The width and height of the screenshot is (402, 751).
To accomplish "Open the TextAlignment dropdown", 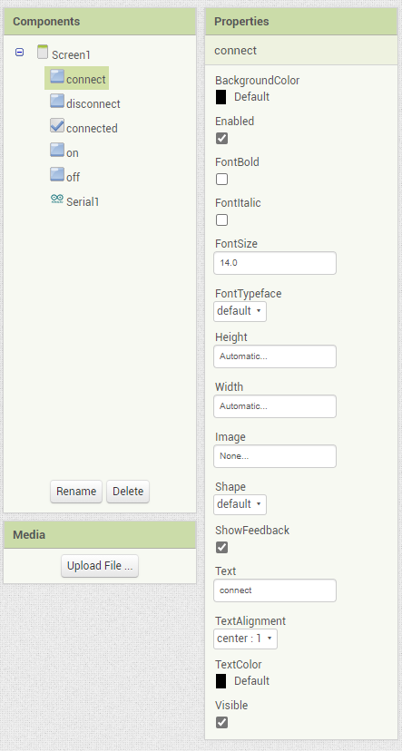I will 245,639.
